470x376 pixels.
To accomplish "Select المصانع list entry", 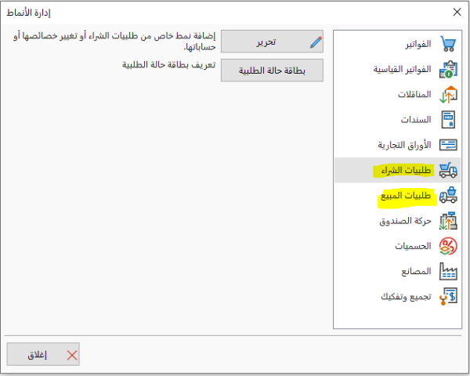I will point(397,271).
